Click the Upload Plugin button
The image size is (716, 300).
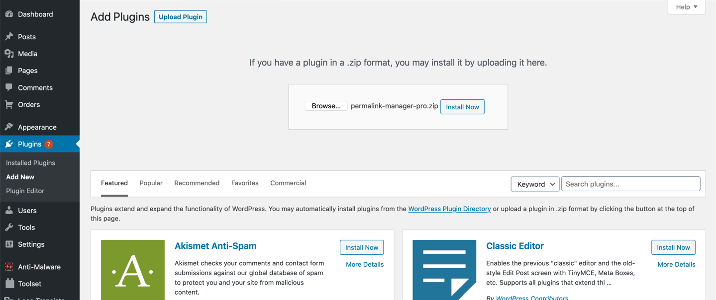(x=180, y=16)
